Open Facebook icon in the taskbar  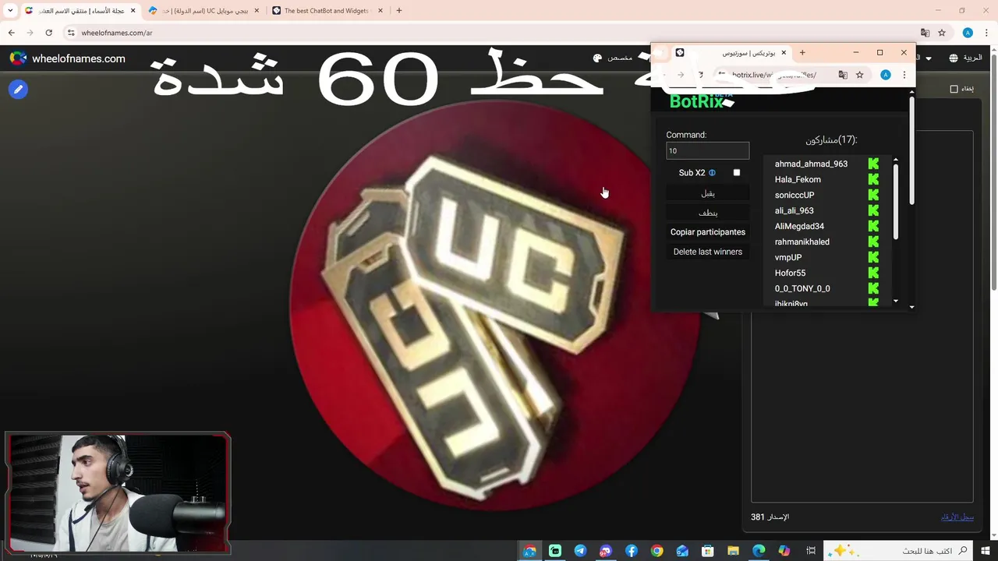pyautogui.click(x=632, y=551)
